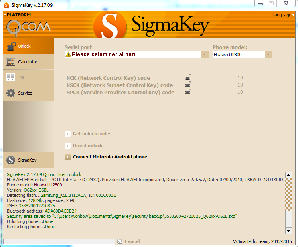Click IMEI 353820042720825 in the log
This screenshot has height=247, width=298.
pyautogui.click(x=31, y=206)
